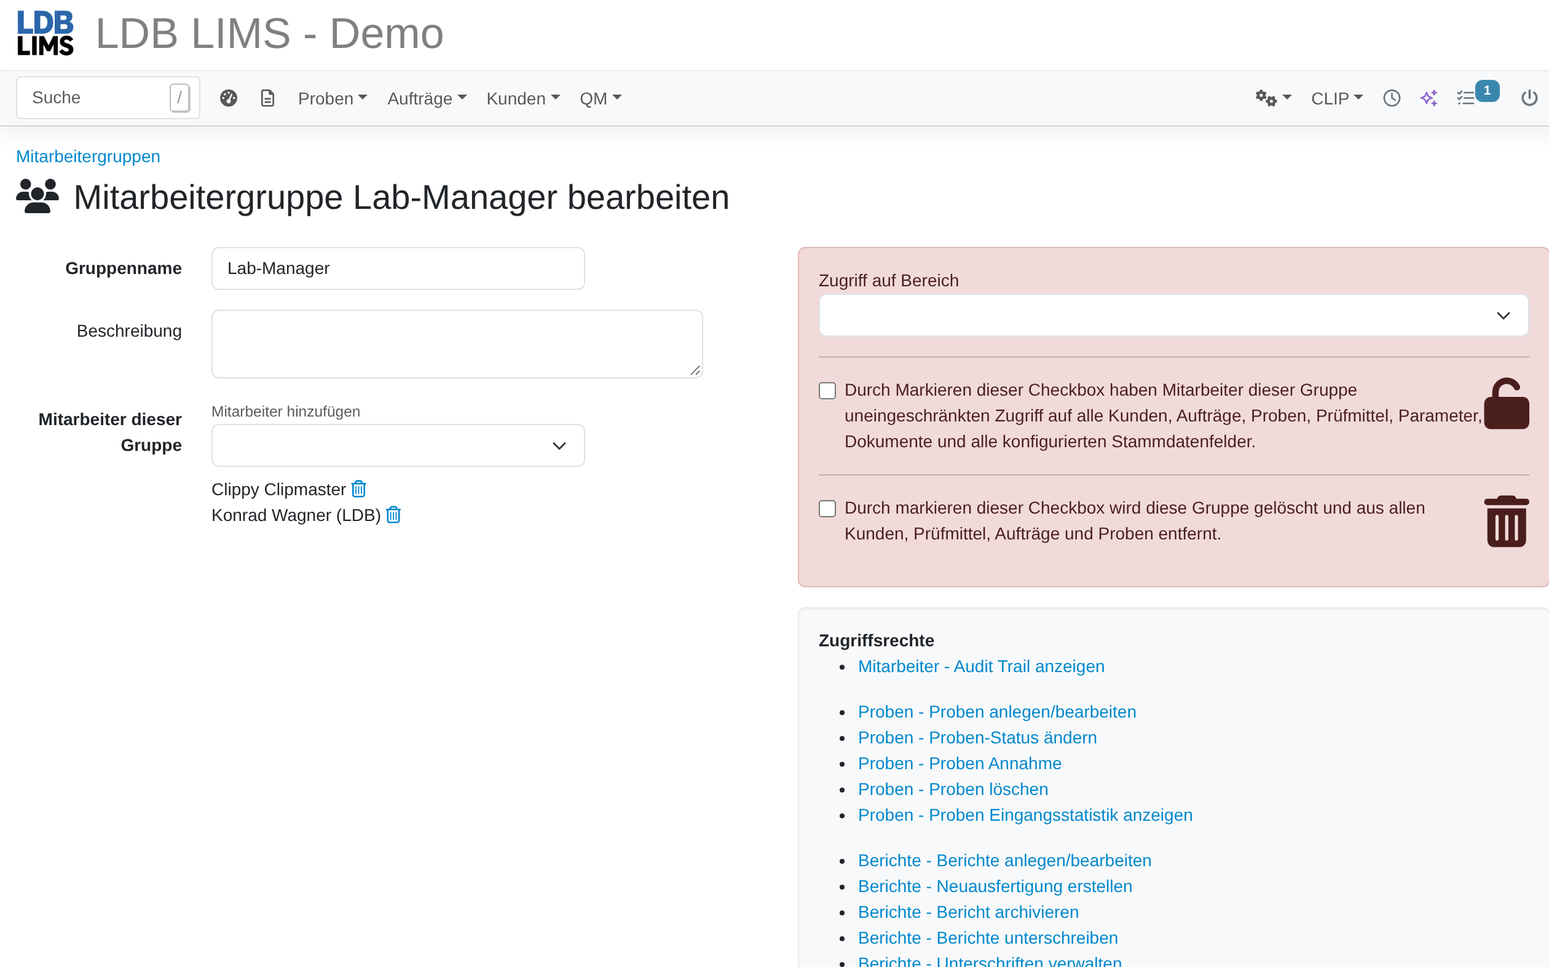Click into the Beschreibung text area
The image size is (1549, 967).
[x=457, y=344]
